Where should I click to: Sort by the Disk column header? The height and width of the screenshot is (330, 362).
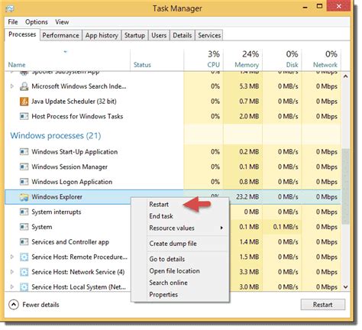[x=282, y=60]
